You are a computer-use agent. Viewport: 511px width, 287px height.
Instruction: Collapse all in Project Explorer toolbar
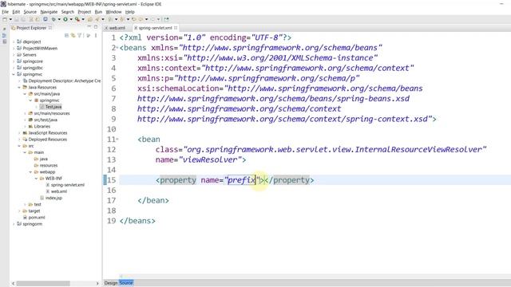[66, 35]
